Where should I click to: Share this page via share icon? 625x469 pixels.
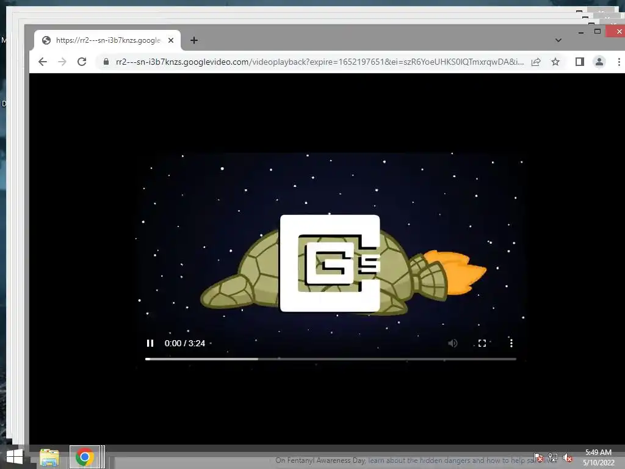click(536, 62)
